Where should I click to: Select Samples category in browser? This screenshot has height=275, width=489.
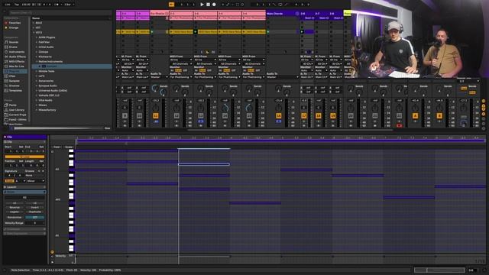15,81
